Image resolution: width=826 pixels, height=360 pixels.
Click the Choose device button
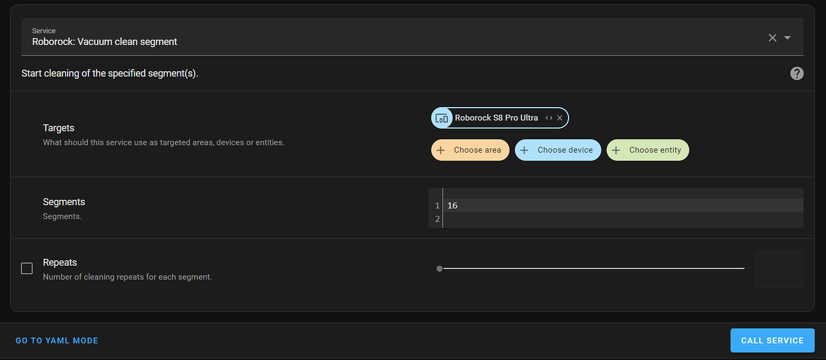tap(558, 150)
